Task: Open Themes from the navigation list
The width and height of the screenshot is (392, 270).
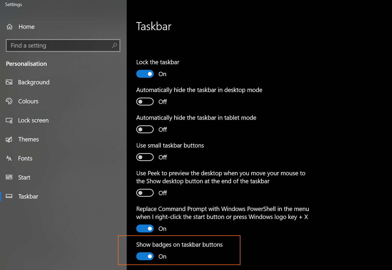Action: 28,139
